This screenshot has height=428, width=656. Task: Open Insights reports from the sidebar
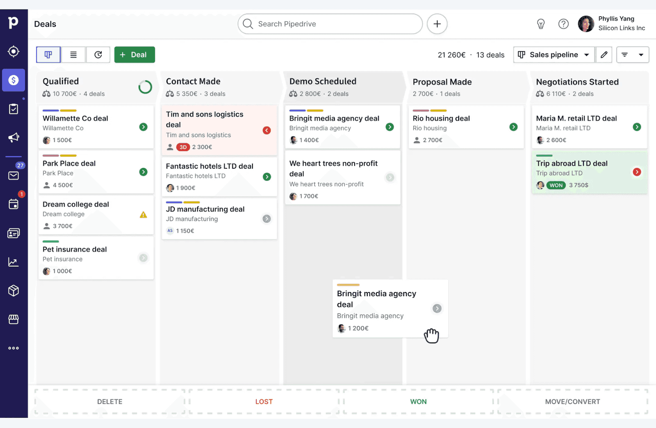click(x=14, y=261)
